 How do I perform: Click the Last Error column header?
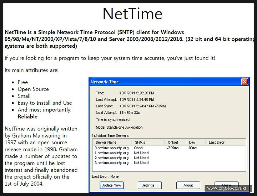pyautogui.click(x=225, y=142)
